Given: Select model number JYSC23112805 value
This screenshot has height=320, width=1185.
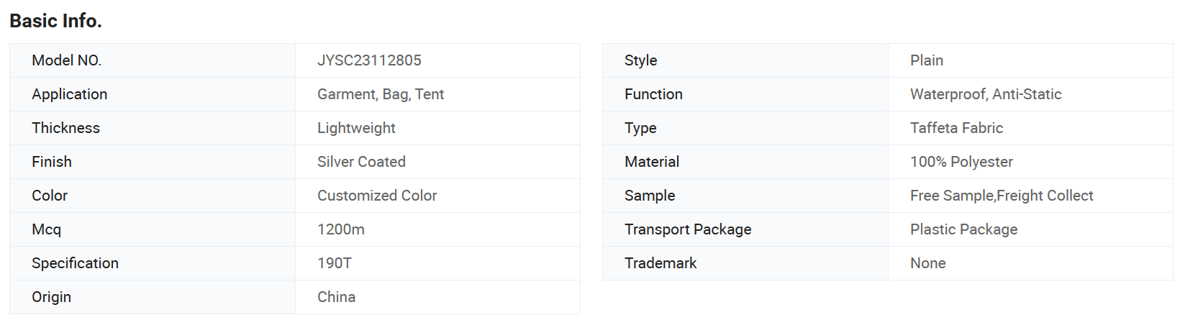Looking at the screenshot, I should click(369, 60).
